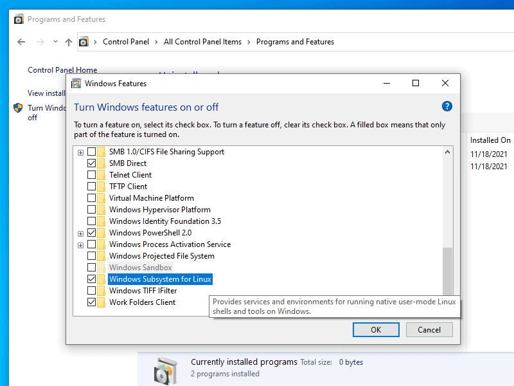514x386 pixels.
Task: Select the Windows Subsystem for Linux item
Action: click(x=160, y=279)
